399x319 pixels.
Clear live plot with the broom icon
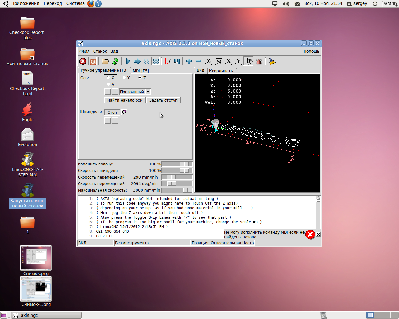[x=272, y=61]
